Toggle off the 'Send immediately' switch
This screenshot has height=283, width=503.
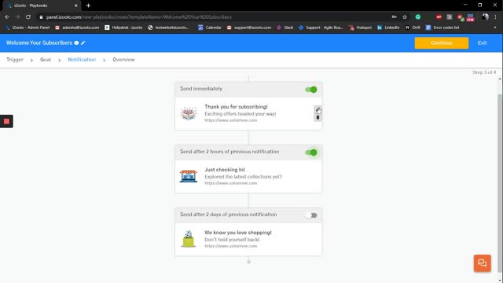click(x=311, y=90)
